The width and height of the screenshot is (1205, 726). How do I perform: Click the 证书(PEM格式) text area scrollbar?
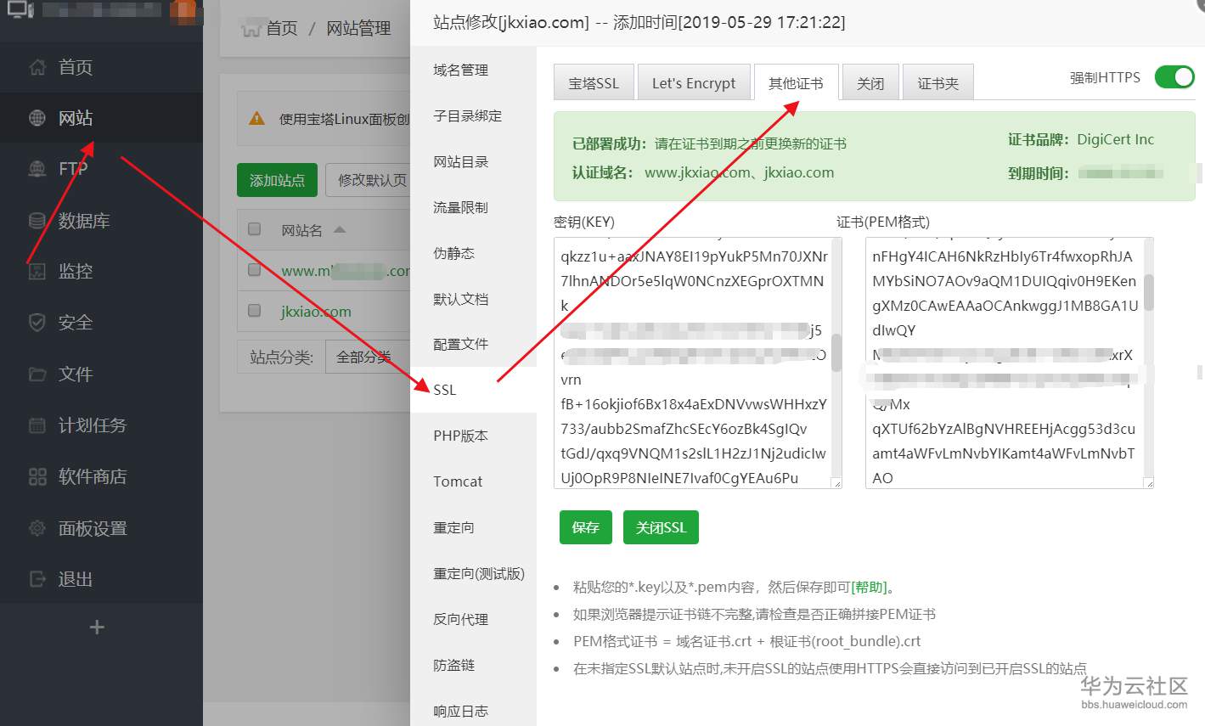pos(1149,292)
